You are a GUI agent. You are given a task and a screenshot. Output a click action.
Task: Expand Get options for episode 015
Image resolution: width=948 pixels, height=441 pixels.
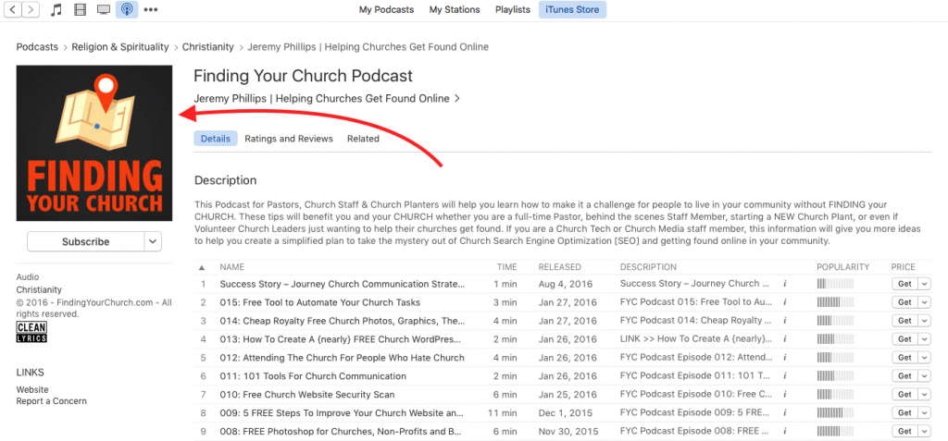(x=925, y=302)
